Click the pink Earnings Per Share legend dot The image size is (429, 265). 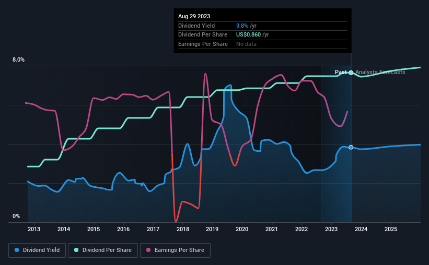click(x=148, y=250)
